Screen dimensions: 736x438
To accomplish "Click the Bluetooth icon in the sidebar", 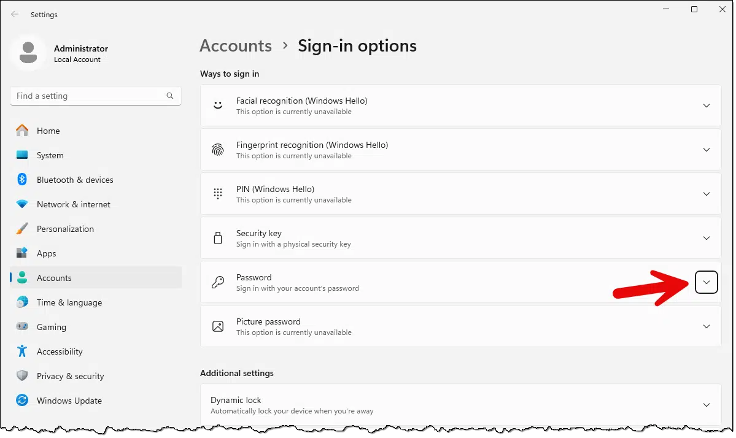I will tap(22, 179).
